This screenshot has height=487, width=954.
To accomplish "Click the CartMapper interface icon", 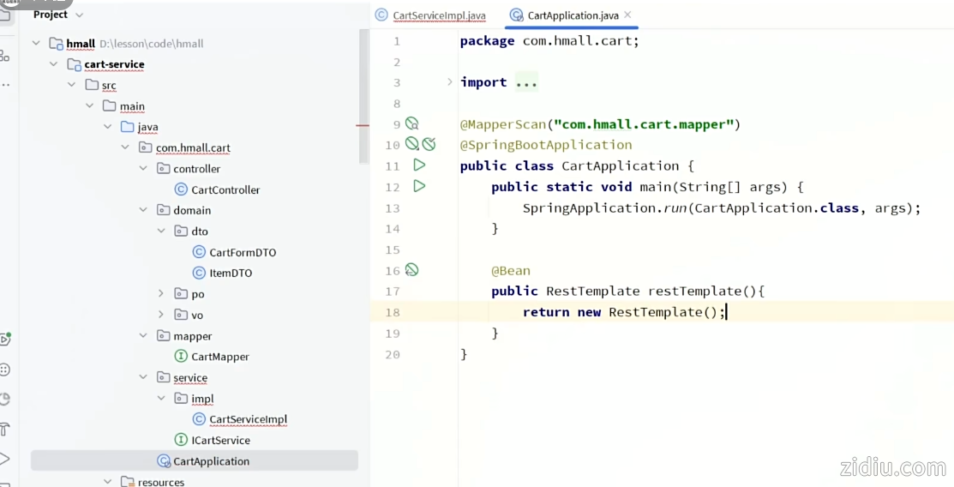I will (181, 357).
